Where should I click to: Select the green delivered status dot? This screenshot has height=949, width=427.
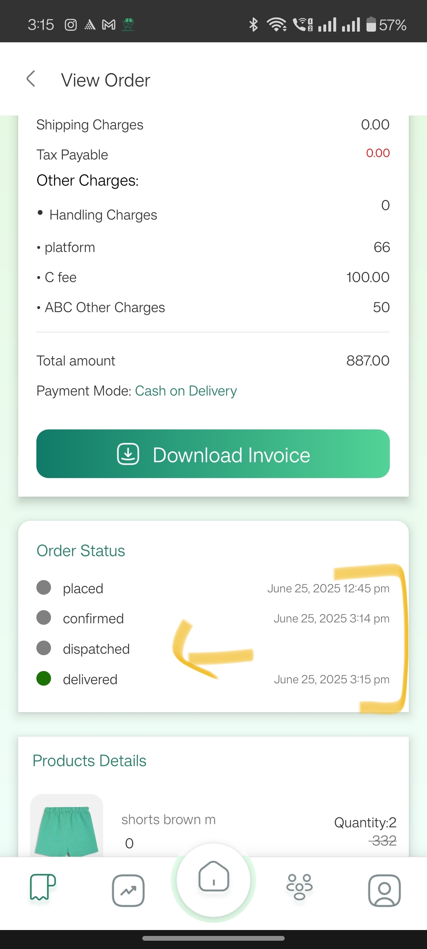(x=43, y=678)
